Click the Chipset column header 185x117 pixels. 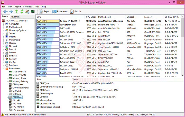pyautogui.click(x=134, y=17)
